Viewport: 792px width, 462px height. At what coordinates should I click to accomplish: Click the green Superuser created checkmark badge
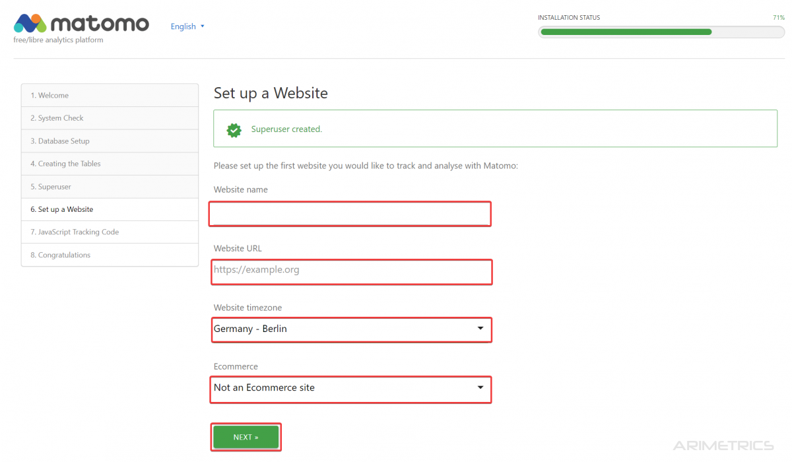coord(234,129)
